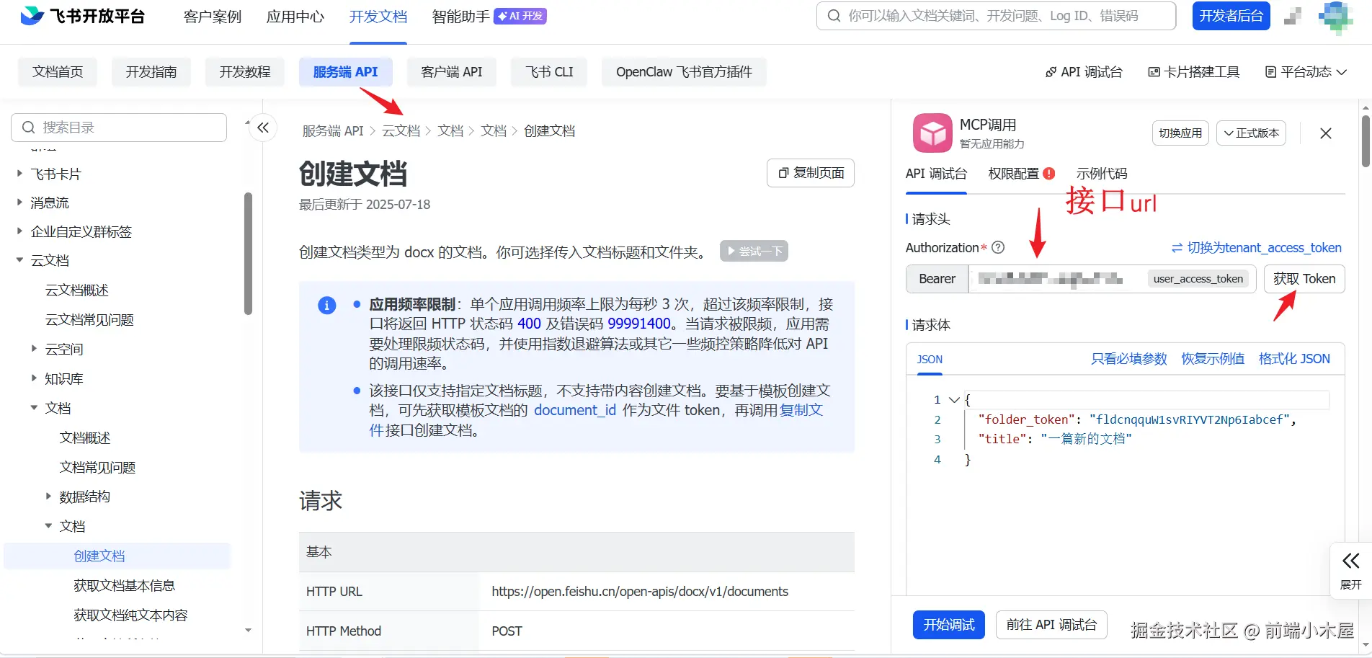Switch to the 文档首页 tab
The height and width of the screenshot is (658, 1372).
coord(58,72)
